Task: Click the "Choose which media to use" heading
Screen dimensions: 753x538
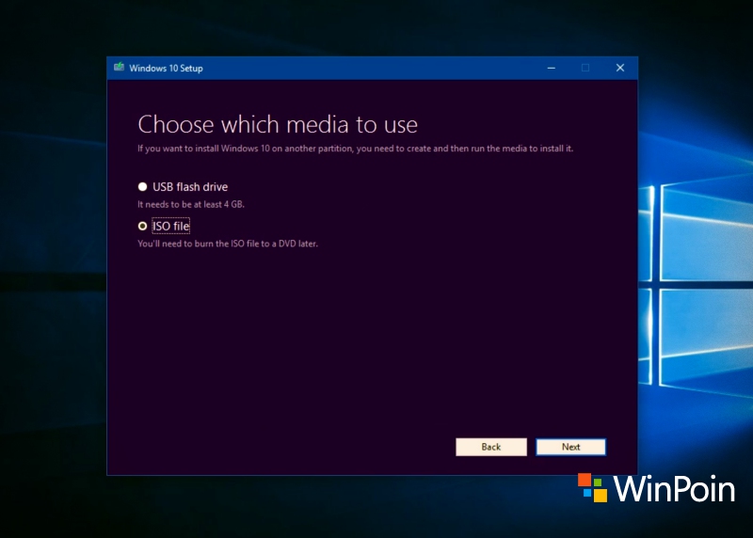Action: tap(278, 125)
